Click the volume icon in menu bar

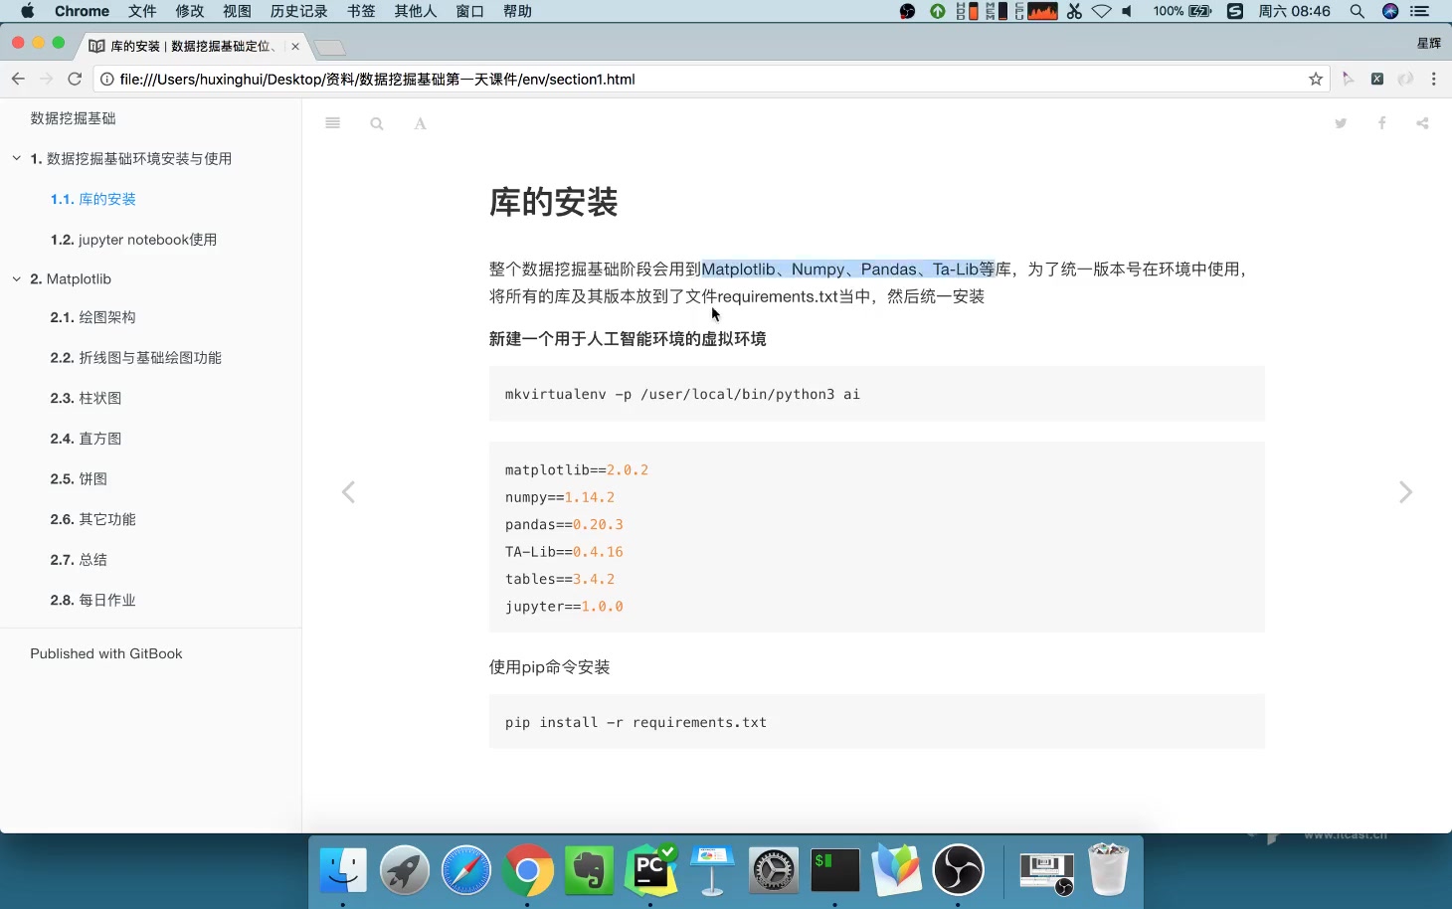click(x=1127, y=11)
